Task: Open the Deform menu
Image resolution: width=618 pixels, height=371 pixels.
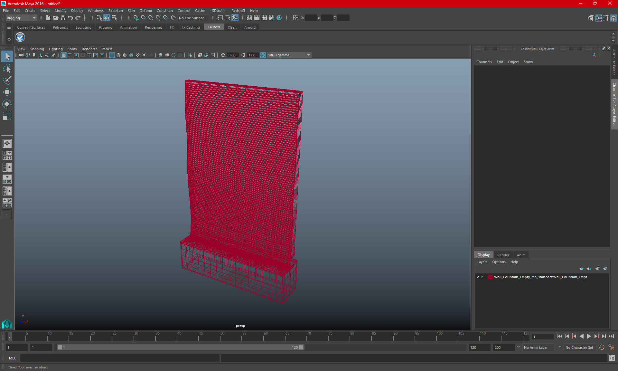Action: click(146, 10)
